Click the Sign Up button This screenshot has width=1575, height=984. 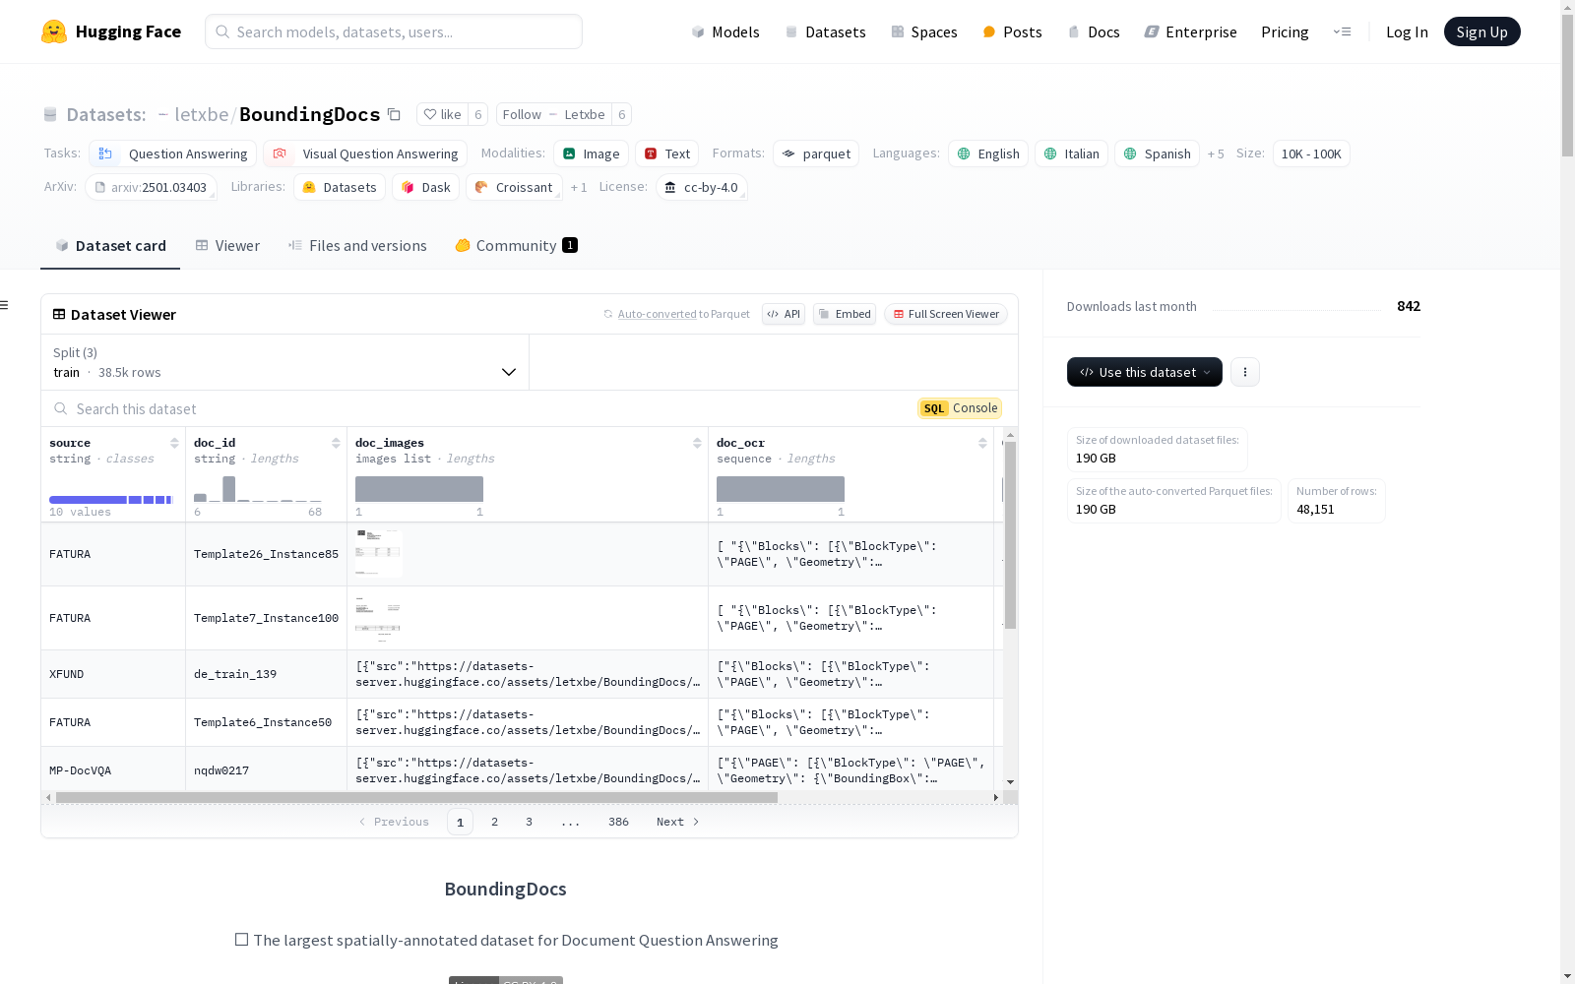coord(1481,31)
